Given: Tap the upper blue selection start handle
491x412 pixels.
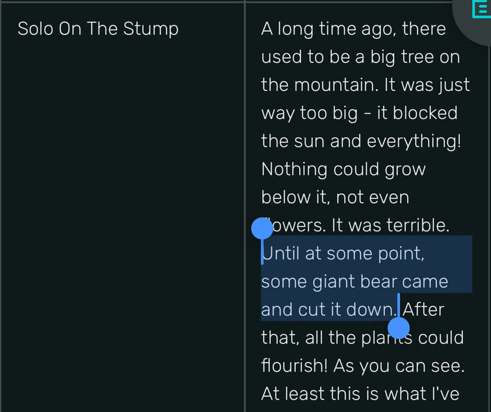Looking at the screenshot, I should tap(262, 229).
